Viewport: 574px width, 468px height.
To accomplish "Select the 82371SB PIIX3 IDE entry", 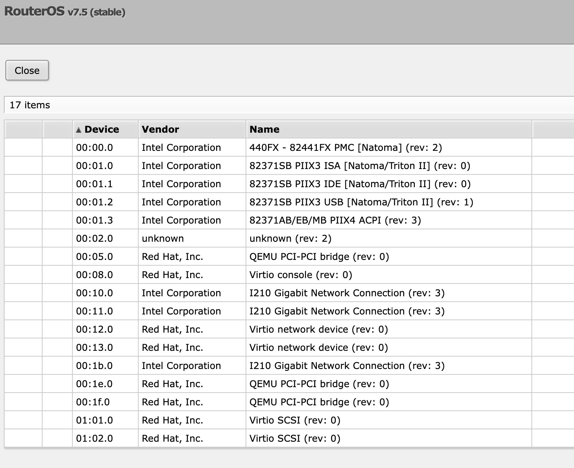I will coord(359,184).
